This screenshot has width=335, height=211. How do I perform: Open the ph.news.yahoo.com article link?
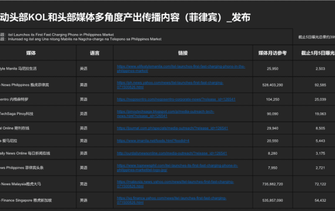click(x=170, y=85)
